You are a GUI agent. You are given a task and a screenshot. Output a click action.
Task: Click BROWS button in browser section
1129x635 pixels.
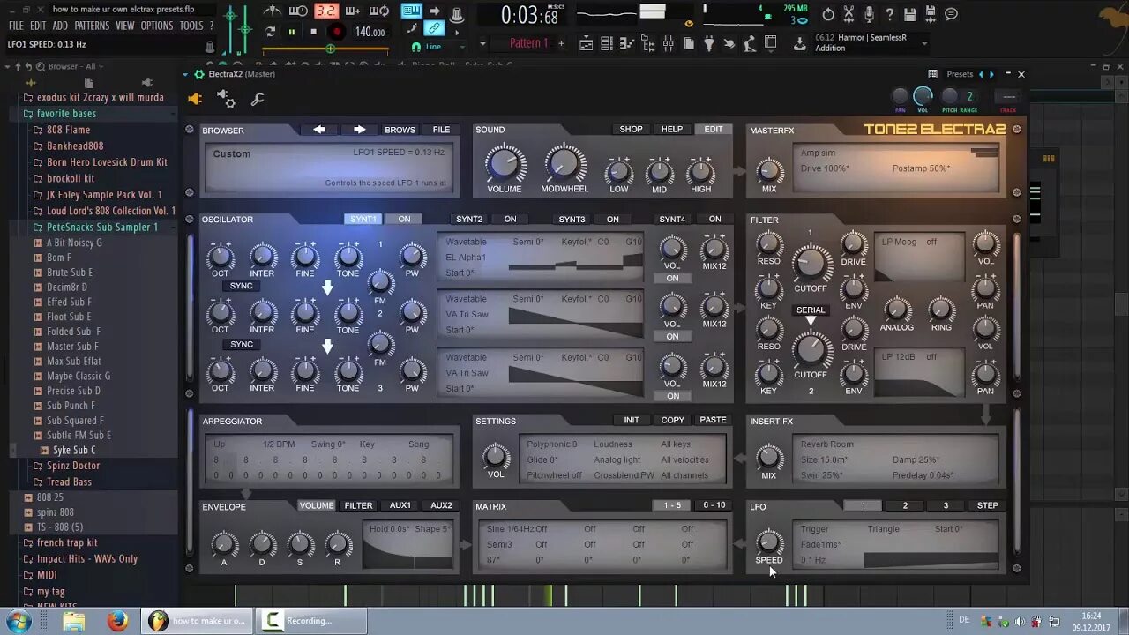tap(400, 130)
